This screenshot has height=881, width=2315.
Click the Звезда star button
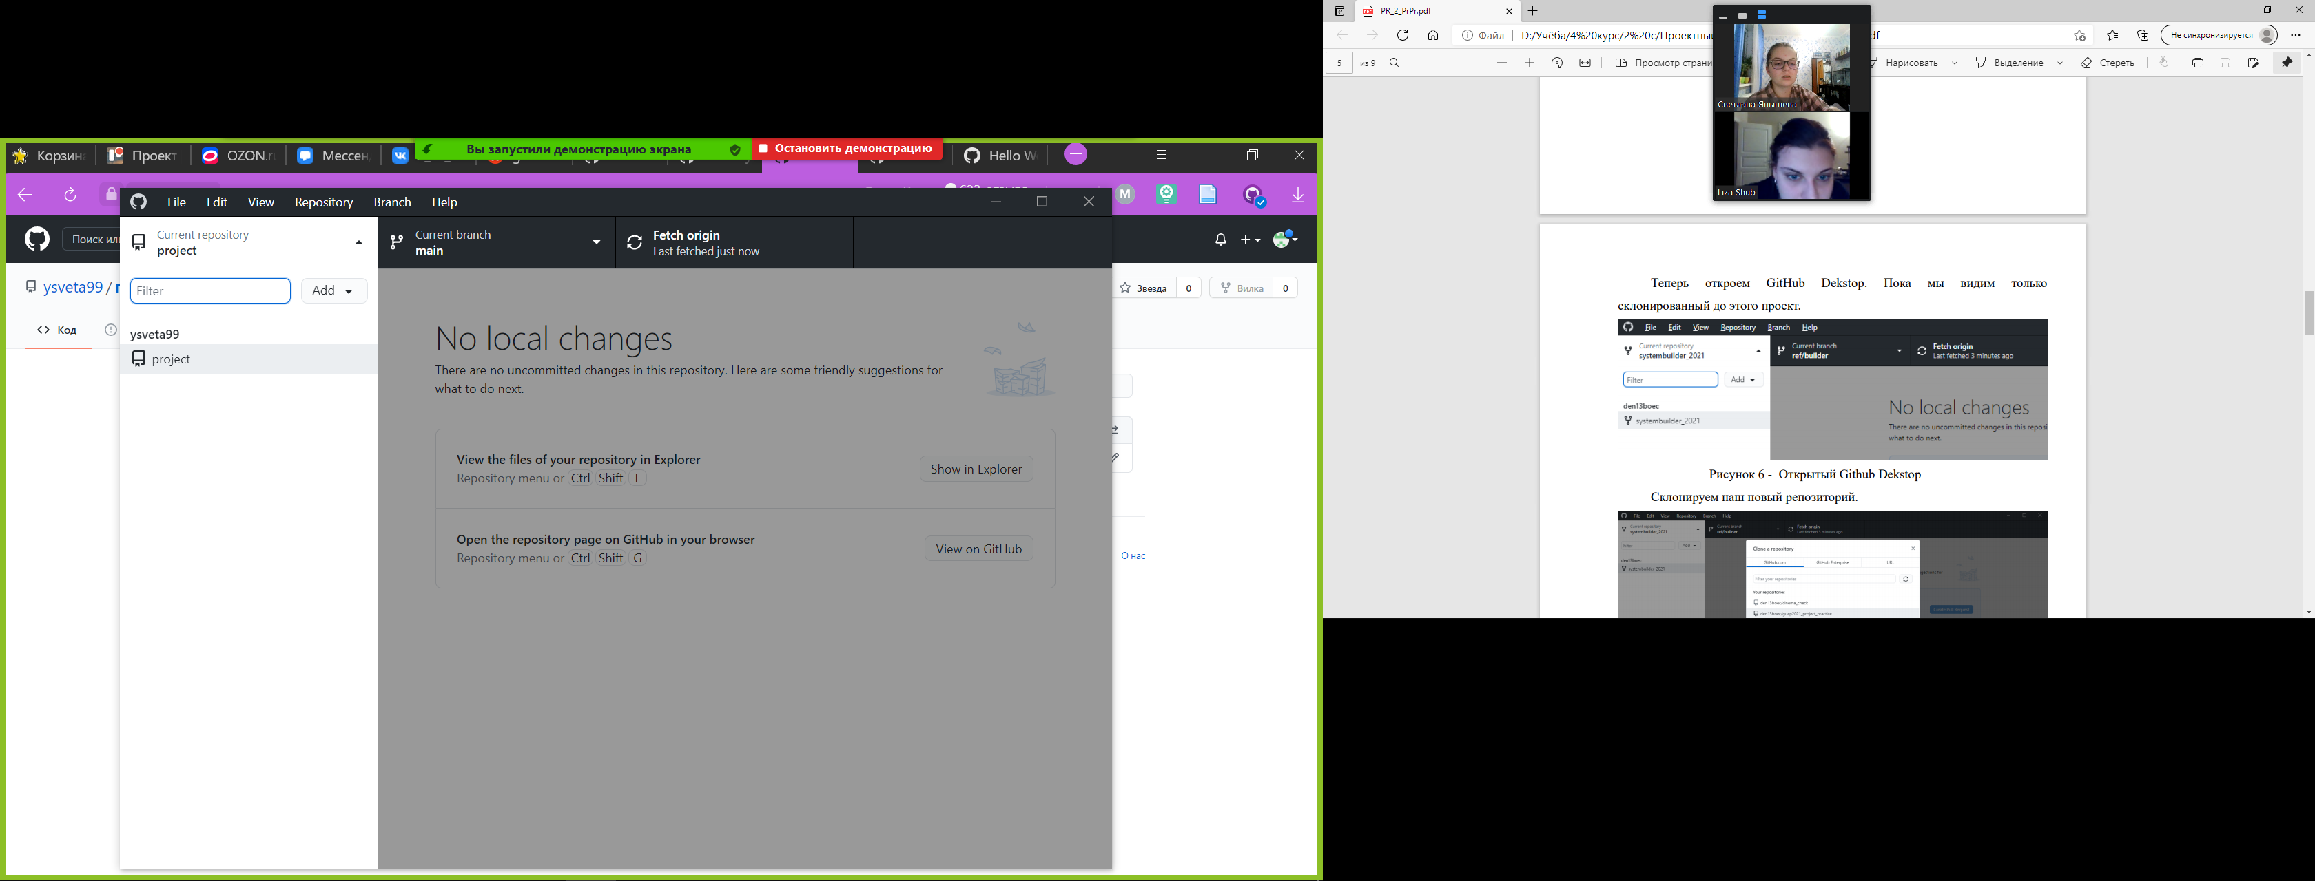1144,288
